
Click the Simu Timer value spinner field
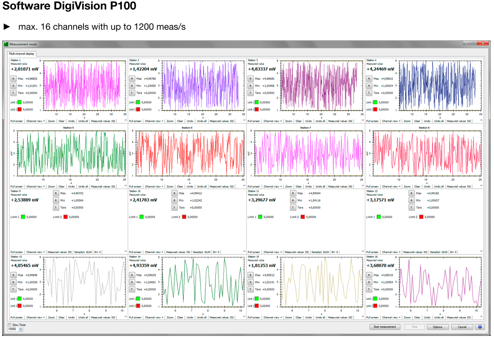[x=13, y=329]
